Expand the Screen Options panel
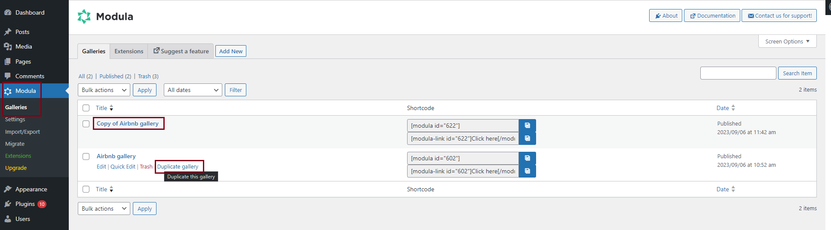The image size is (831, 230). click(x=787, y=42)
